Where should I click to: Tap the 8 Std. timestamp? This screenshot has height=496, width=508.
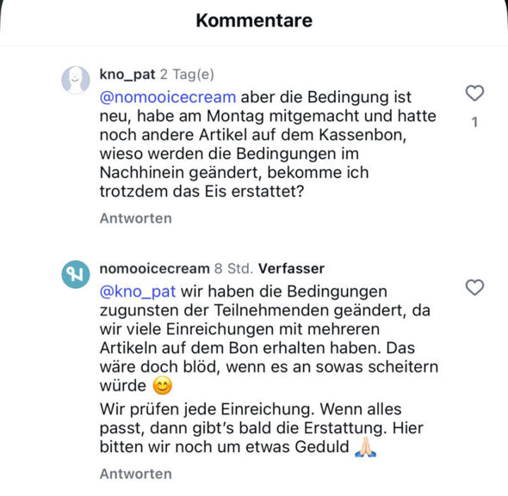tap(233, 268)
